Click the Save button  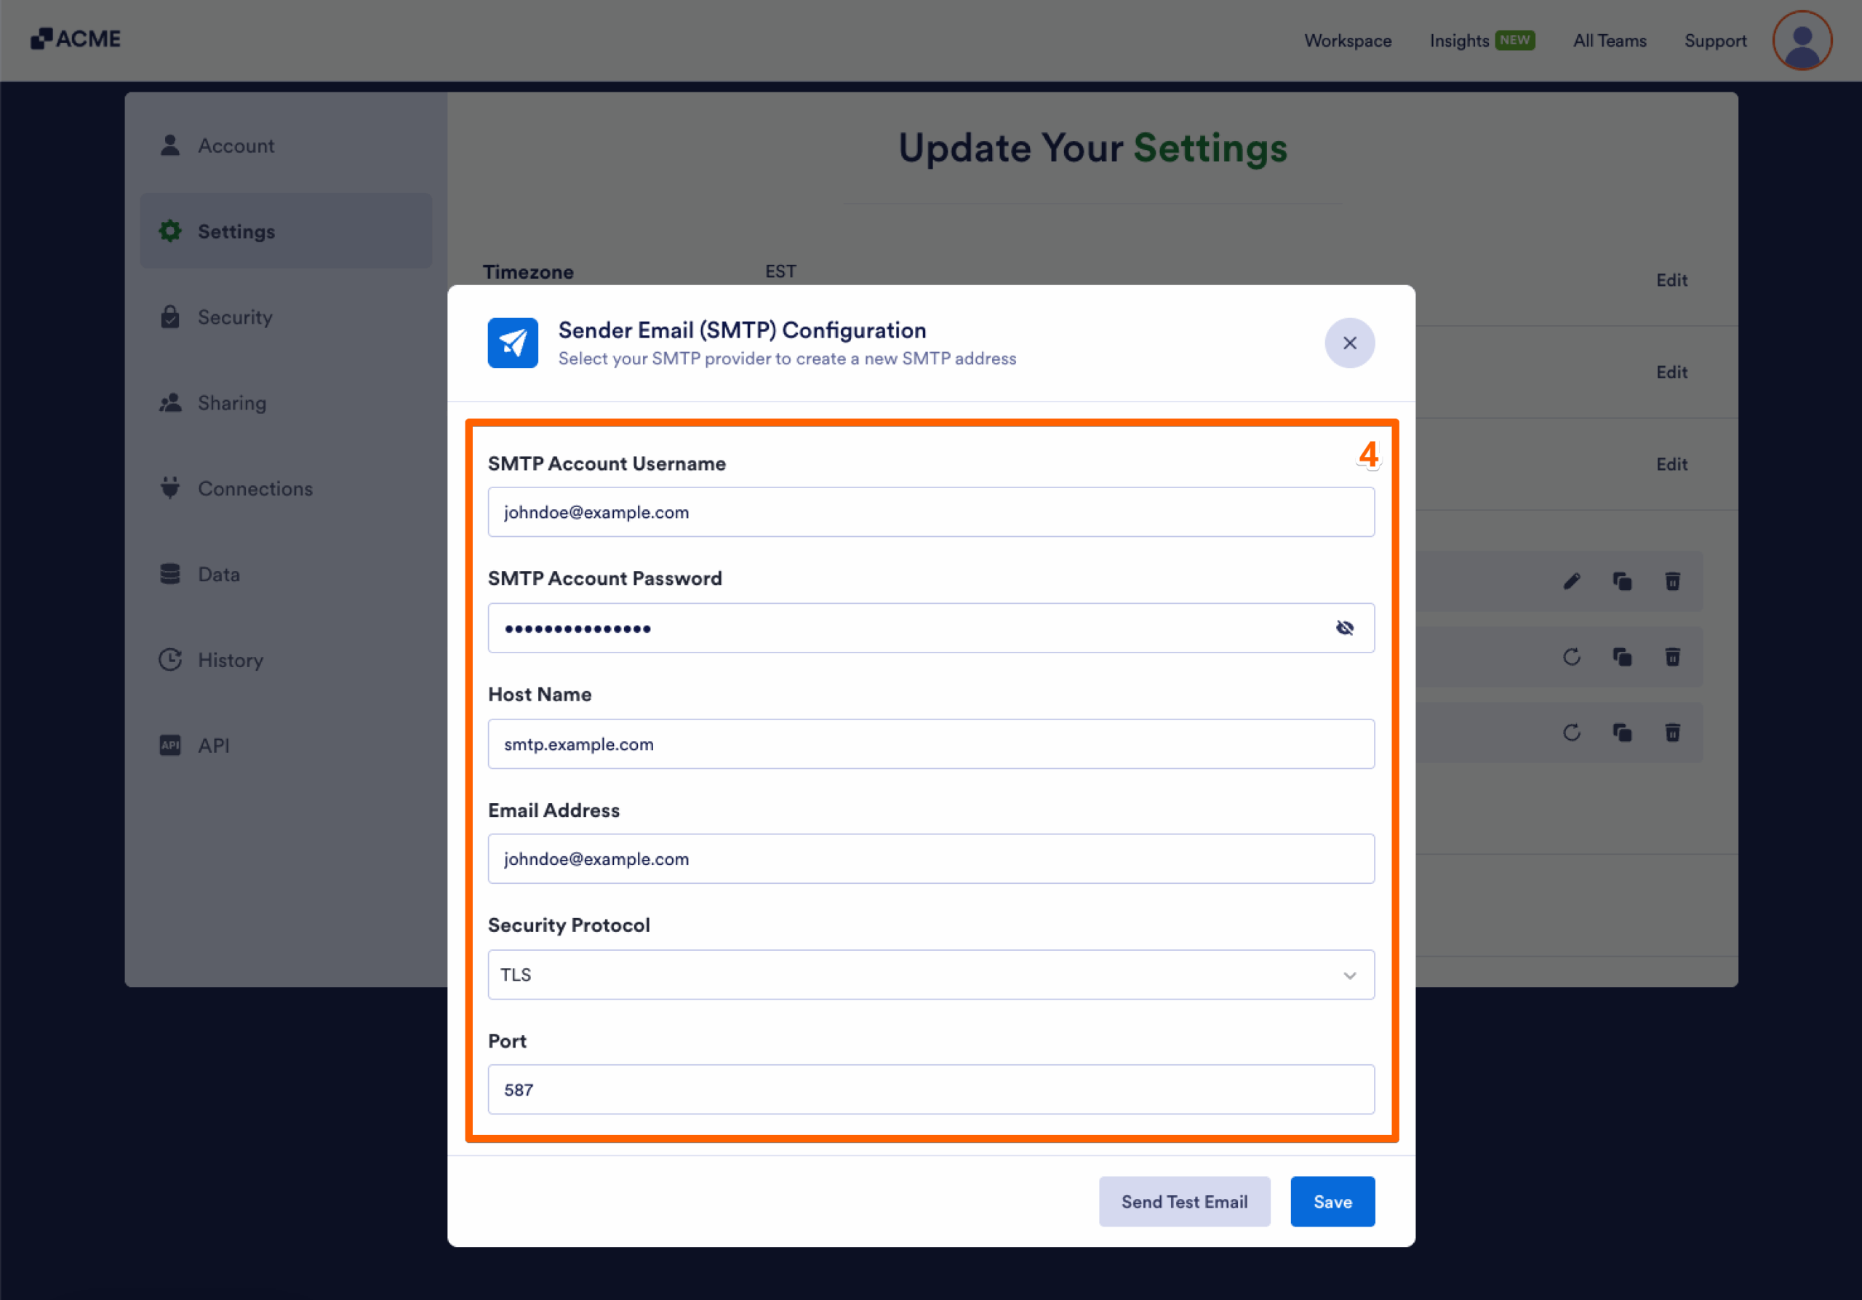coord(1332,1201)
